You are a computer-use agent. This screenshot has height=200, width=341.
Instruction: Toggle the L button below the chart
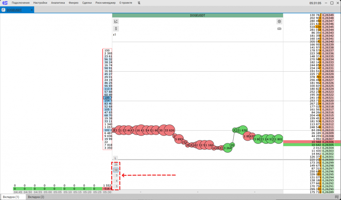[115, 158]
